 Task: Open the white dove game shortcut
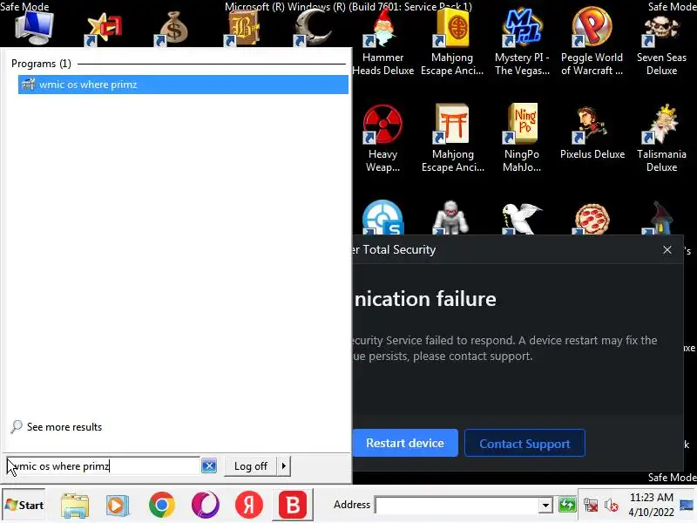(521, 218)
